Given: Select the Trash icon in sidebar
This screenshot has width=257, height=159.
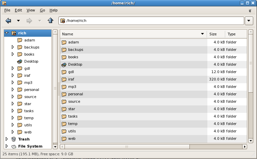Looking at the screenshot, I should tap(14, 139).
